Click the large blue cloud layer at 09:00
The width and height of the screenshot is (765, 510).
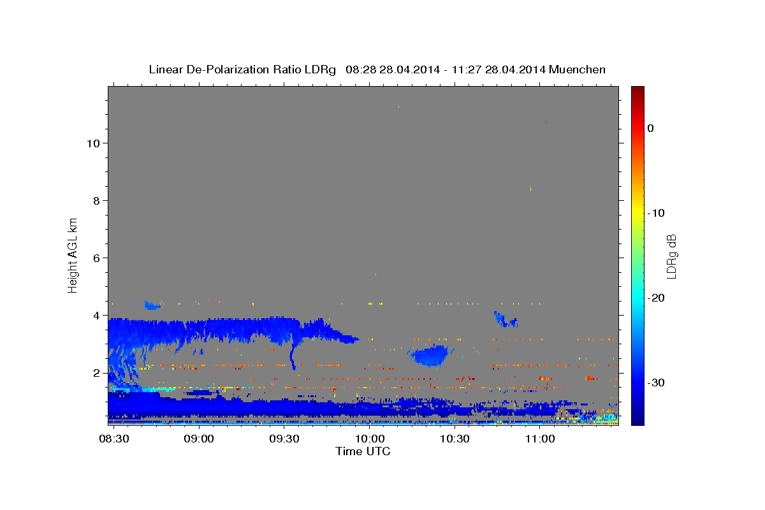pos(200,331)
